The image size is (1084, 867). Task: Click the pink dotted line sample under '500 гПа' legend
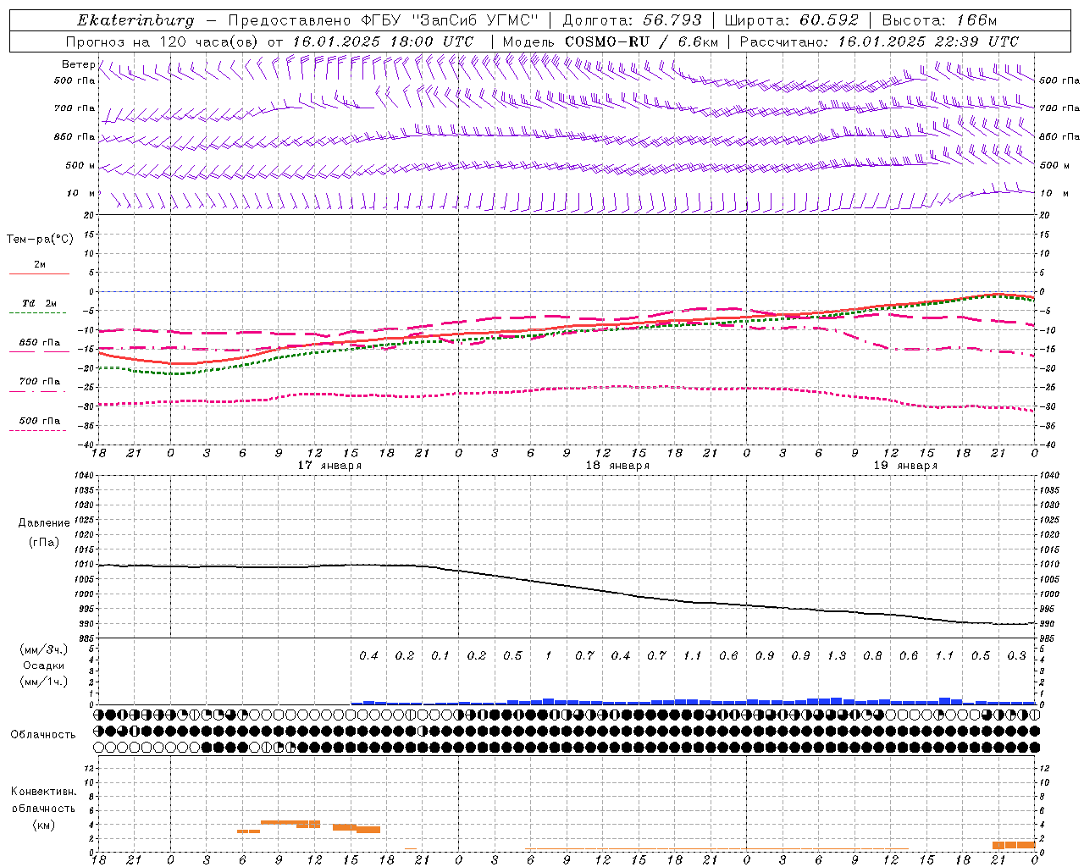[x=39, y=431]
